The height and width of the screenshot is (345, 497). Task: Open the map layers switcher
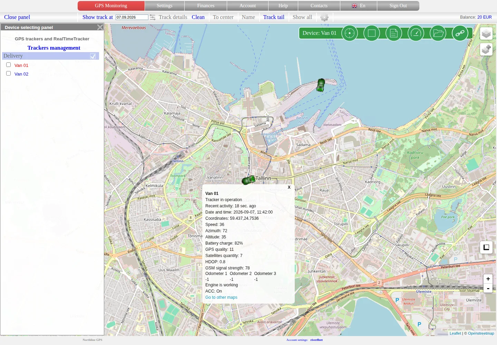(486, 33)
